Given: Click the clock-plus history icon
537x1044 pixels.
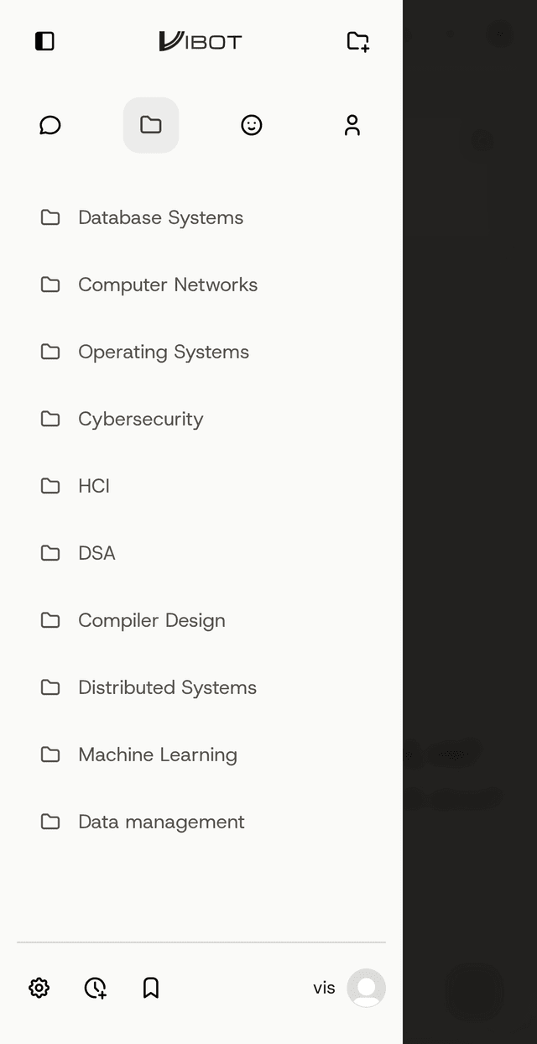Looking at the screenshot, I should (x=95, y=988).
